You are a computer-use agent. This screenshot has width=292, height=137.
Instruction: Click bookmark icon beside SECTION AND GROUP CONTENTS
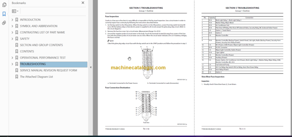coord(17,45)
